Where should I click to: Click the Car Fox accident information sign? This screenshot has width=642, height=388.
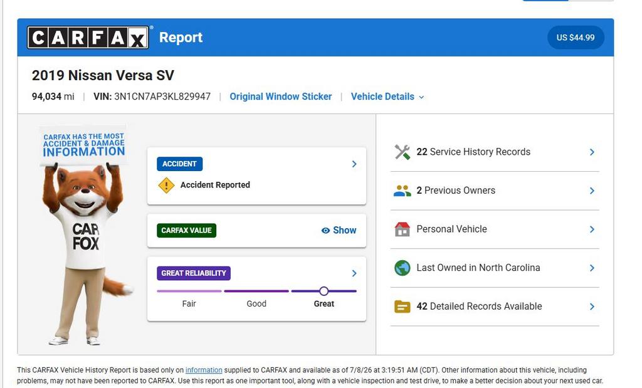coord(83,144)
